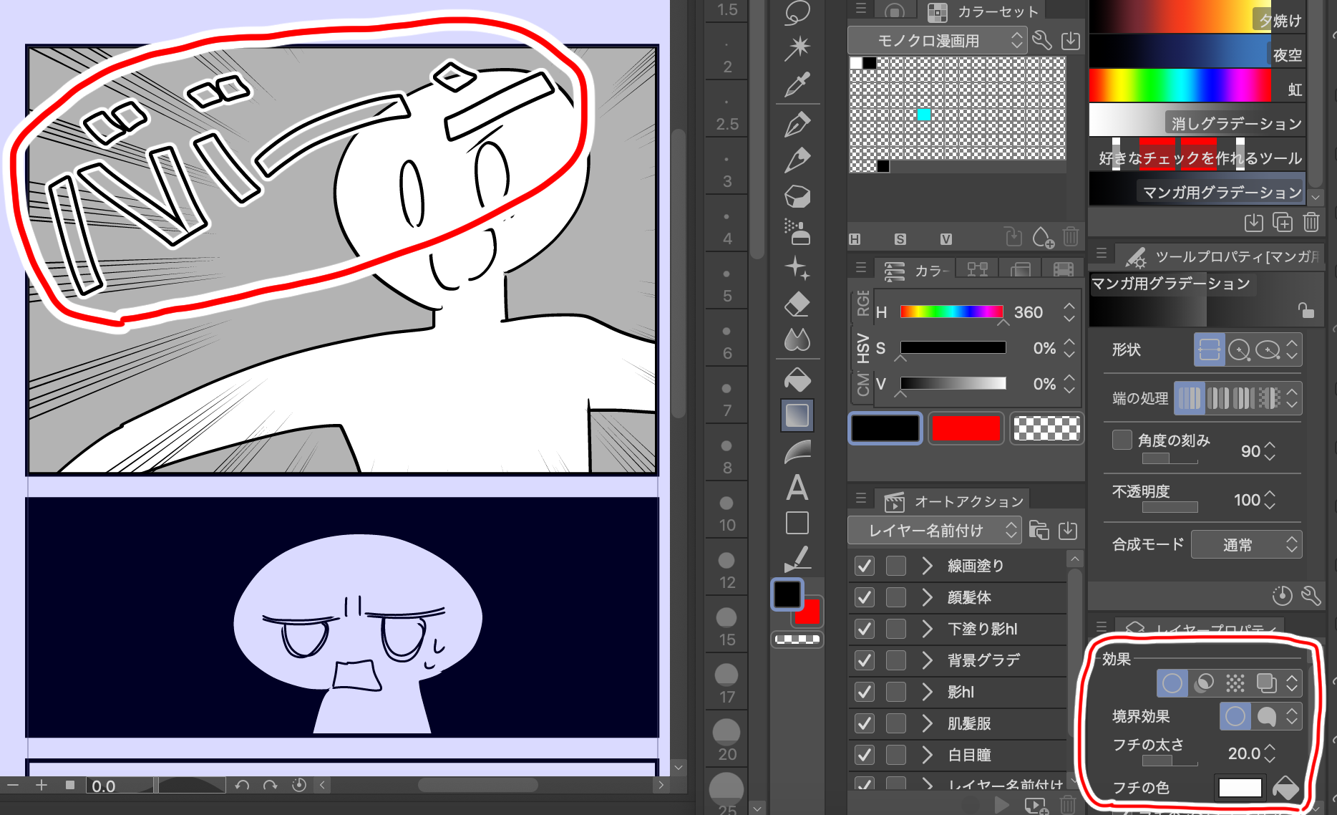The height and width of the screenshot is (815, 1337).
Task: Open the Lasso selection tool
Action: click(797, 11)
